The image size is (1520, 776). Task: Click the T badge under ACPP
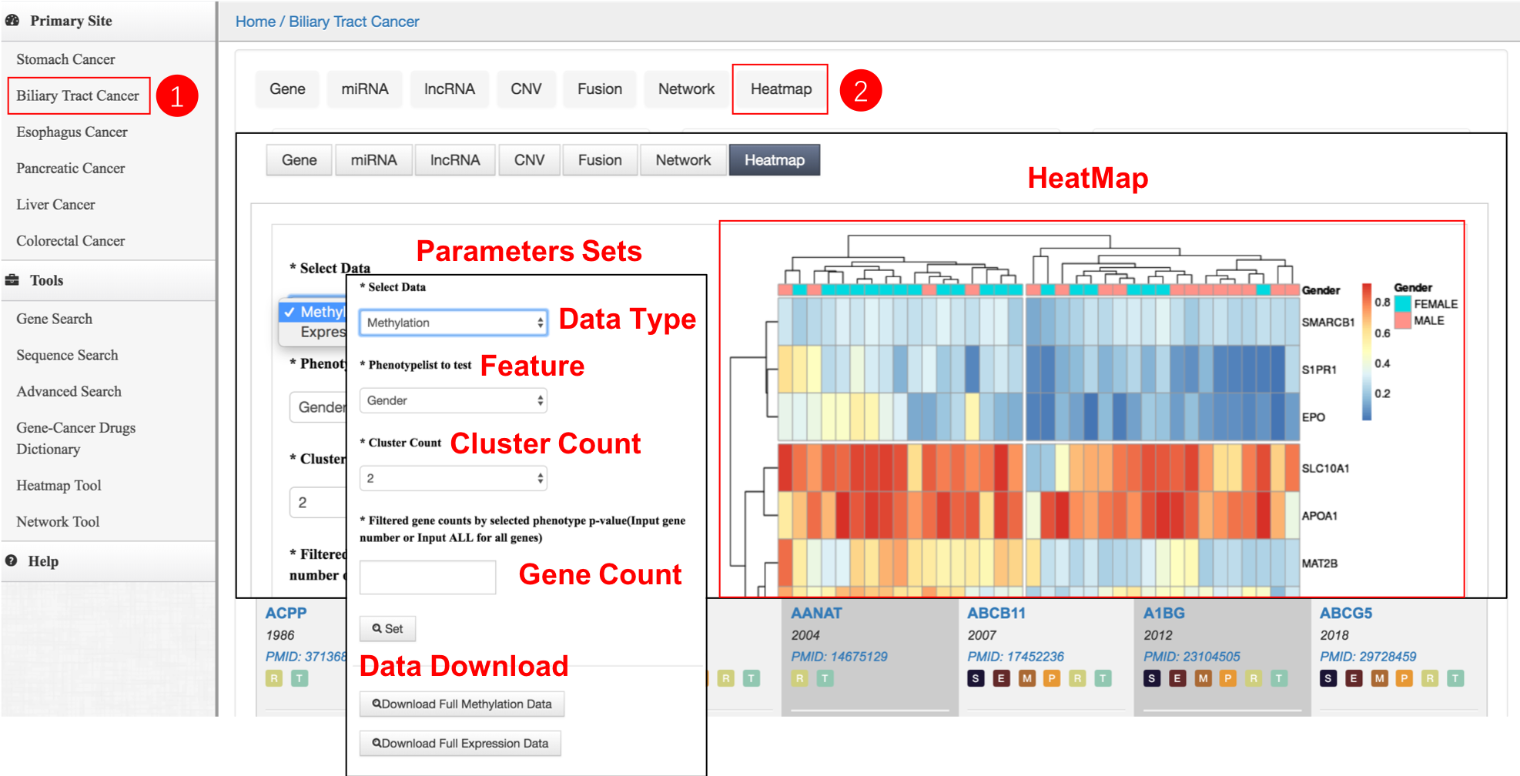point(300,678)
